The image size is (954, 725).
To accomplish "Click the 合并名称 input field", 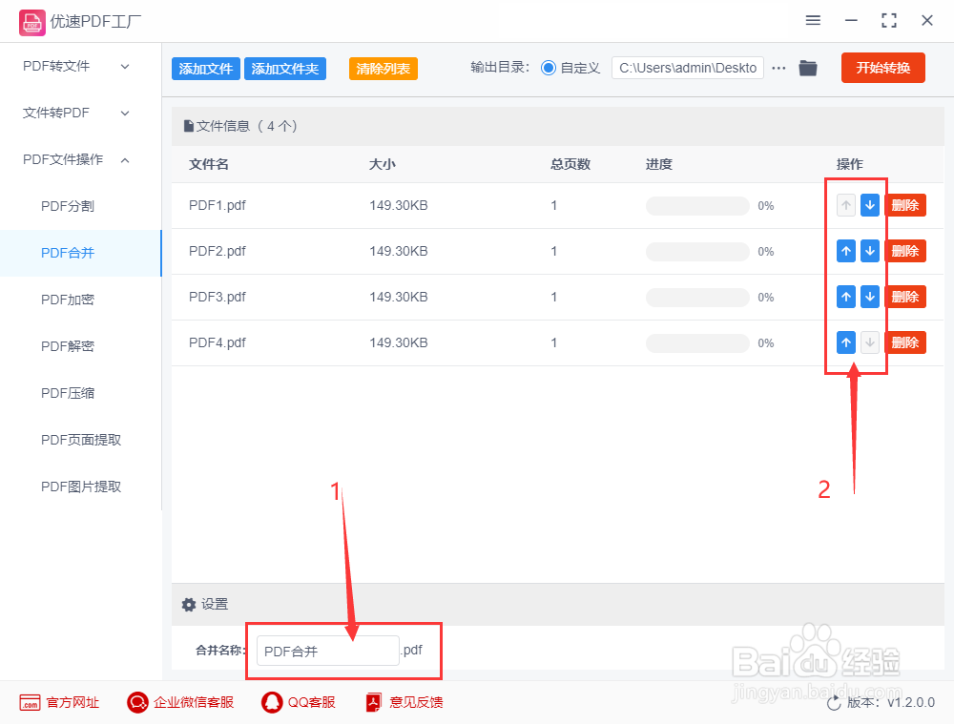I will [327, 651].
